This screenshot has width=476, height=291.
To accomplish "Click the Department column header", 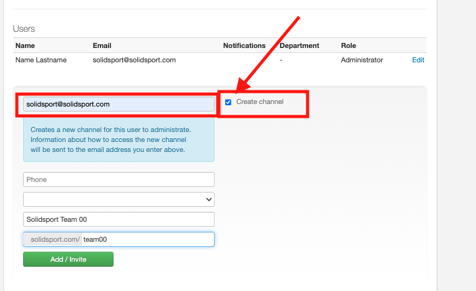I will click(299, 45).
